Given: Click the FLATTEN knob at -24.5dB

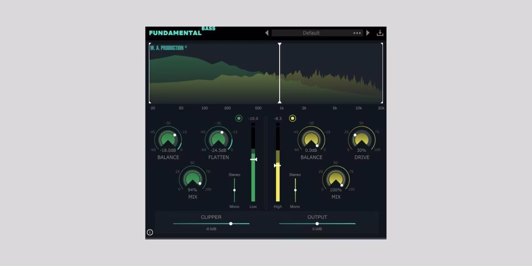Looking at the screenshot, I should (219, 137).
